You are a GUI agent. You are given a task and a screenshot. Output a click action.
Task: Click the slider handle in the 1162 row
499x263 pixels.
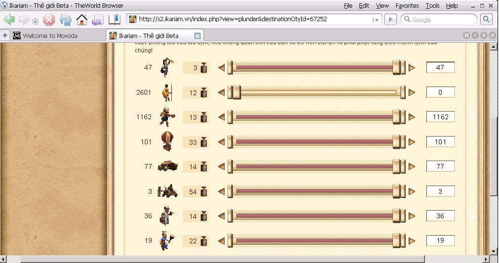397,117
